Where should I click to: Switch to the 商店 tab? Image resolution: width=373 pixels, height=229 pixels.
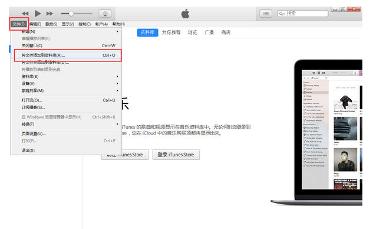[226, 32]
